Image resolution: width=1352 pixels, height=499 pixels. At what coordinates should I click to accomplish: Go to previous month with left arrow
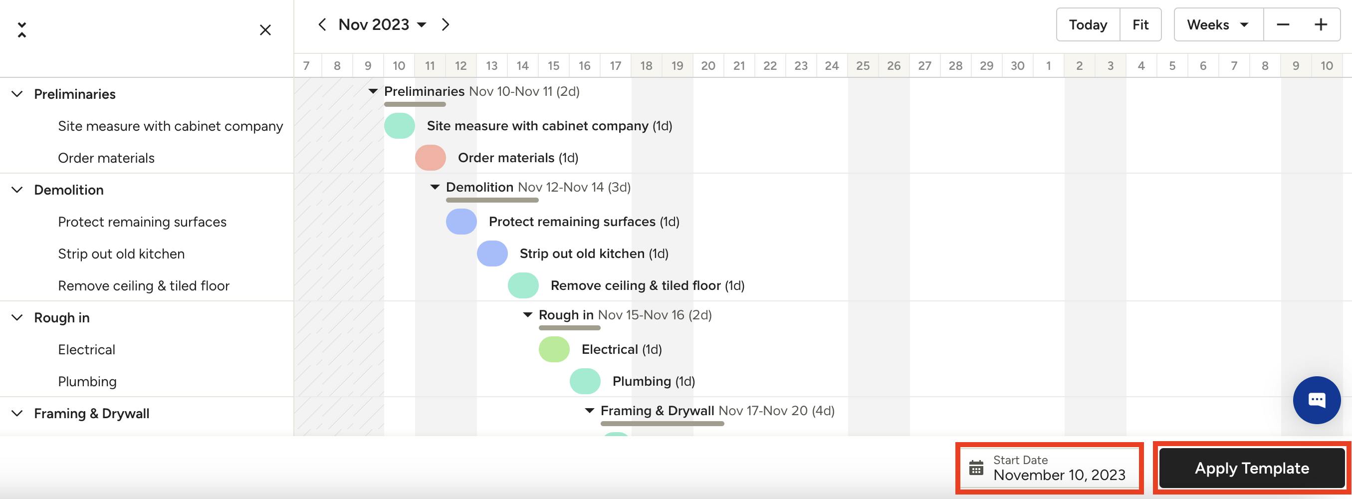click(x=322, y=24)
